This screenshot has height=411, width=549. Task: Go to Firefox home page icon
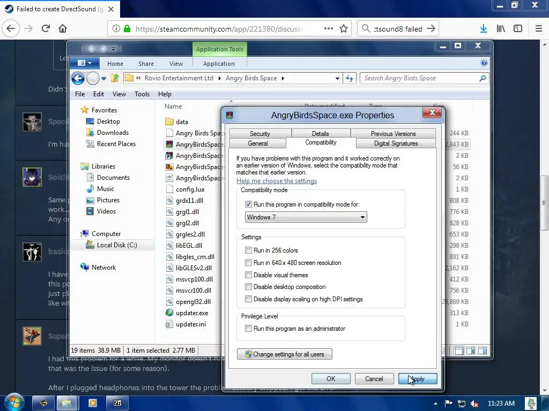(63, 28)
